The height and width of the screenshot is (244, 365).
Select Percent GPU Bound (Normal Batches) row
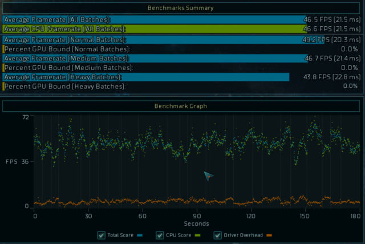(181, 49)
